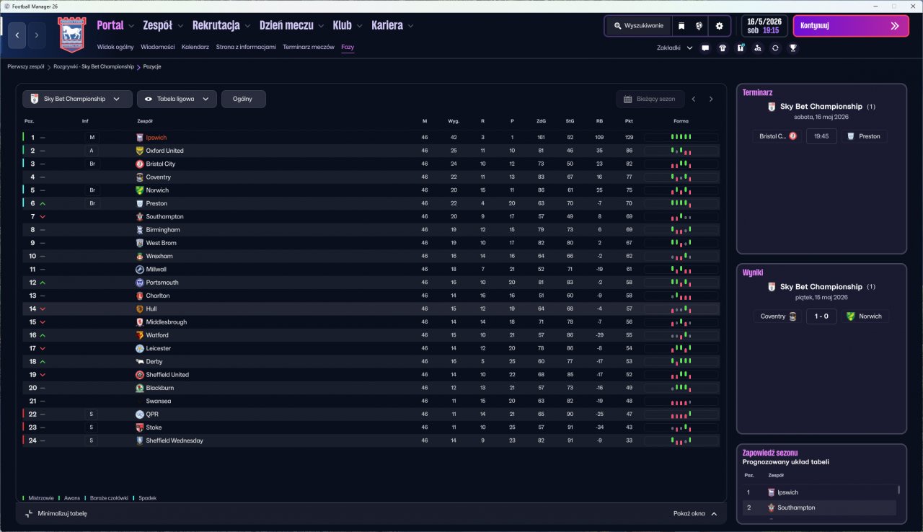This screenshot has height=532, width=923.
Task: Click the Ipswich Town club crest in the header
Action: (71, 35)
